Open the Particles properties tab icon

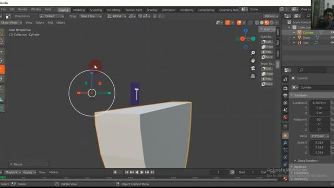point(285,150)
